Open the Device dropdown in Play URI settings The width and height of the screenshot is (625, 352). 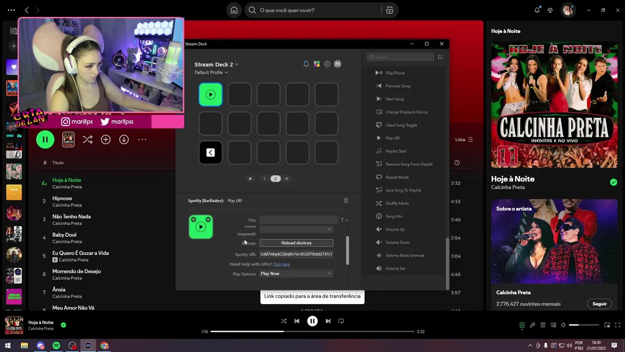(x=296, y=229)
